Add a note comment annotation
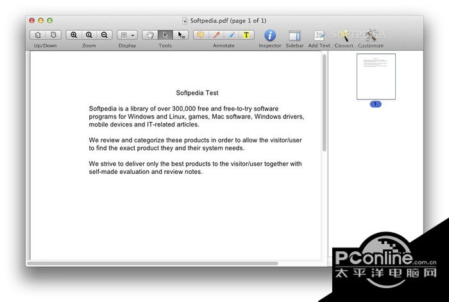This screenshot has height=302, width=449. tap(201, 35)
